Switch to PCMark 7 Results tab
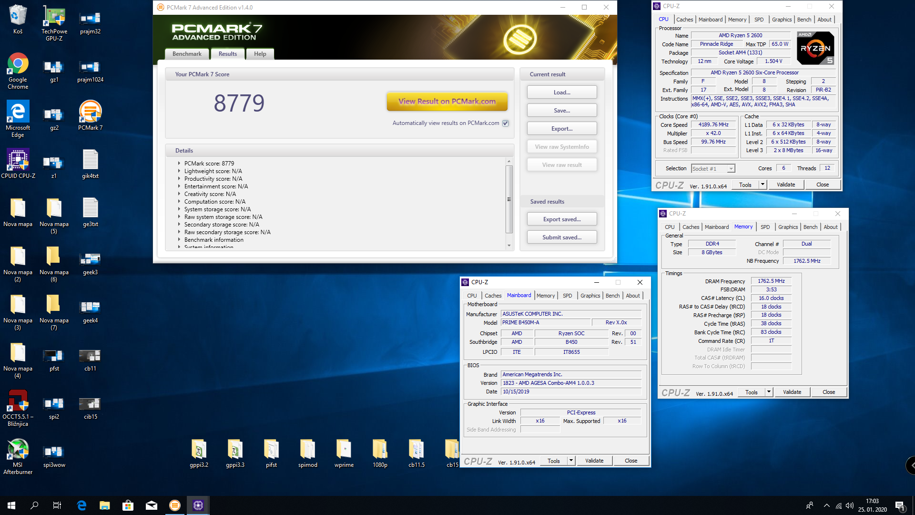Viewport: 915px width, 515px height. pyautogui.click(x=228, y=54)
